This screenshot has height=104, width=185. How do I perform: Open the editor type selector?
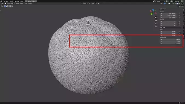coord(2,4)
